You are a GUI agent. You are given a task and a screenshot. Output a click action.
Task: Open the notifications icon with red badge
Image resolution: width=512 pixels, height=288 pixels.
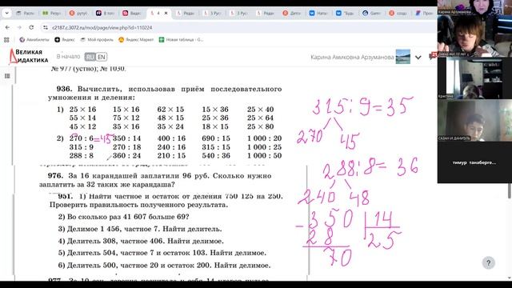click(x=432, y=56)
